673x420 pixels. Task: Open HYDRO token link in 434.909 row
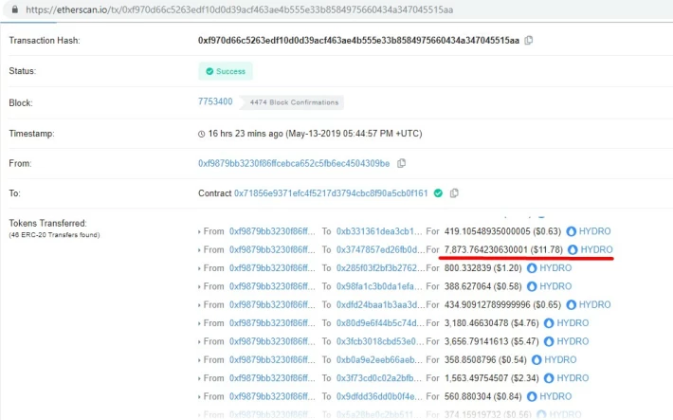(x=595, y=305)
